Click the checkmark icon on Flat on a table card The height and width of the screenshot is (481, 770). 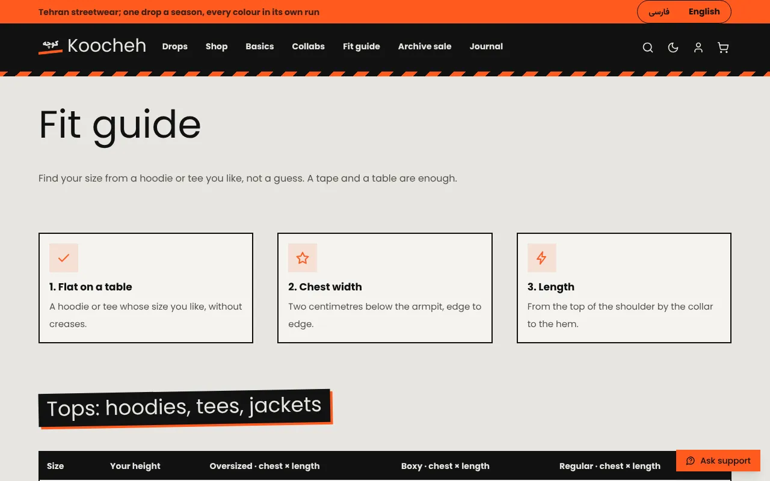[x=64, y=258]
